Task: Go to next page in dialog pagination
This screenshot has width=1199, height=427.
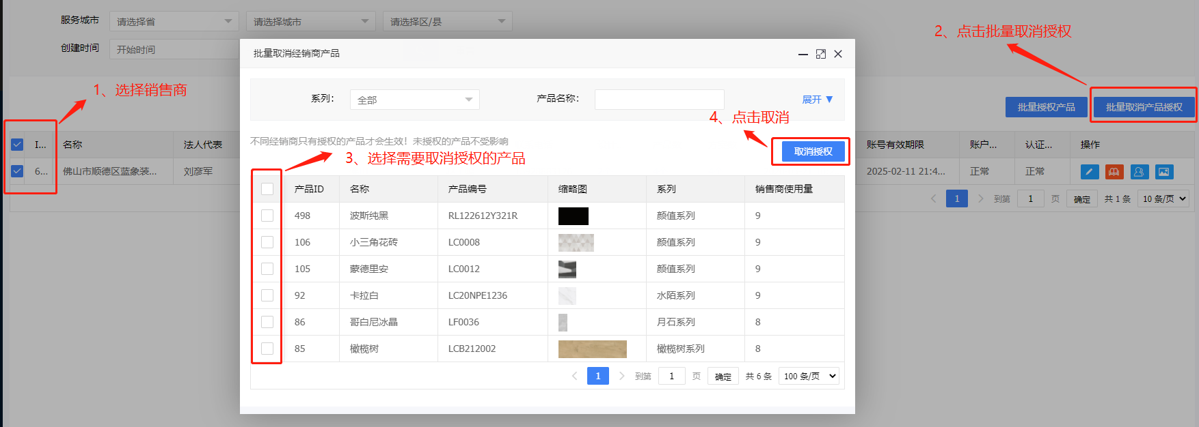Action: [621, 376]
